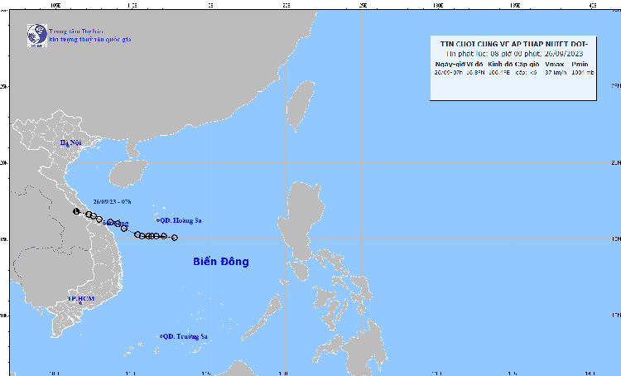621x376 pixels.
Task: Click the Đà Nẵng city marker dot
Action: [x=104, y=224]
